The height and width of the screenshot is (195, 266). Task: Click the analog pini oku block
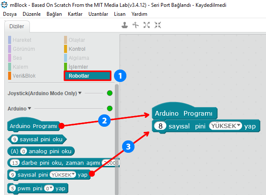41,151
